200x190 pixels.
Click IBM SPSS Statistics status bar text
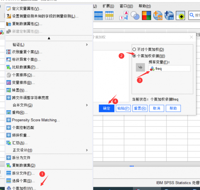[178, 183]
